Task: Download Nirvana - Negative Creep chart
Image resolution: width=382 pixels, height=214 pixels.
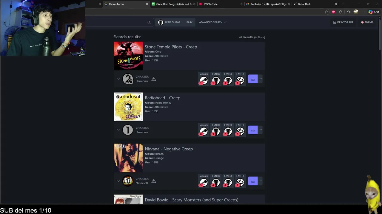Action: coord(253,181)
